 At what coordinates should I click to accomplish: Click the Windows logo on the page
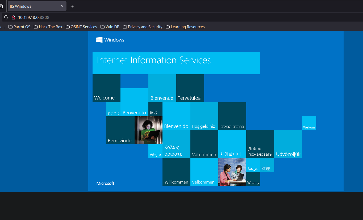110,40
